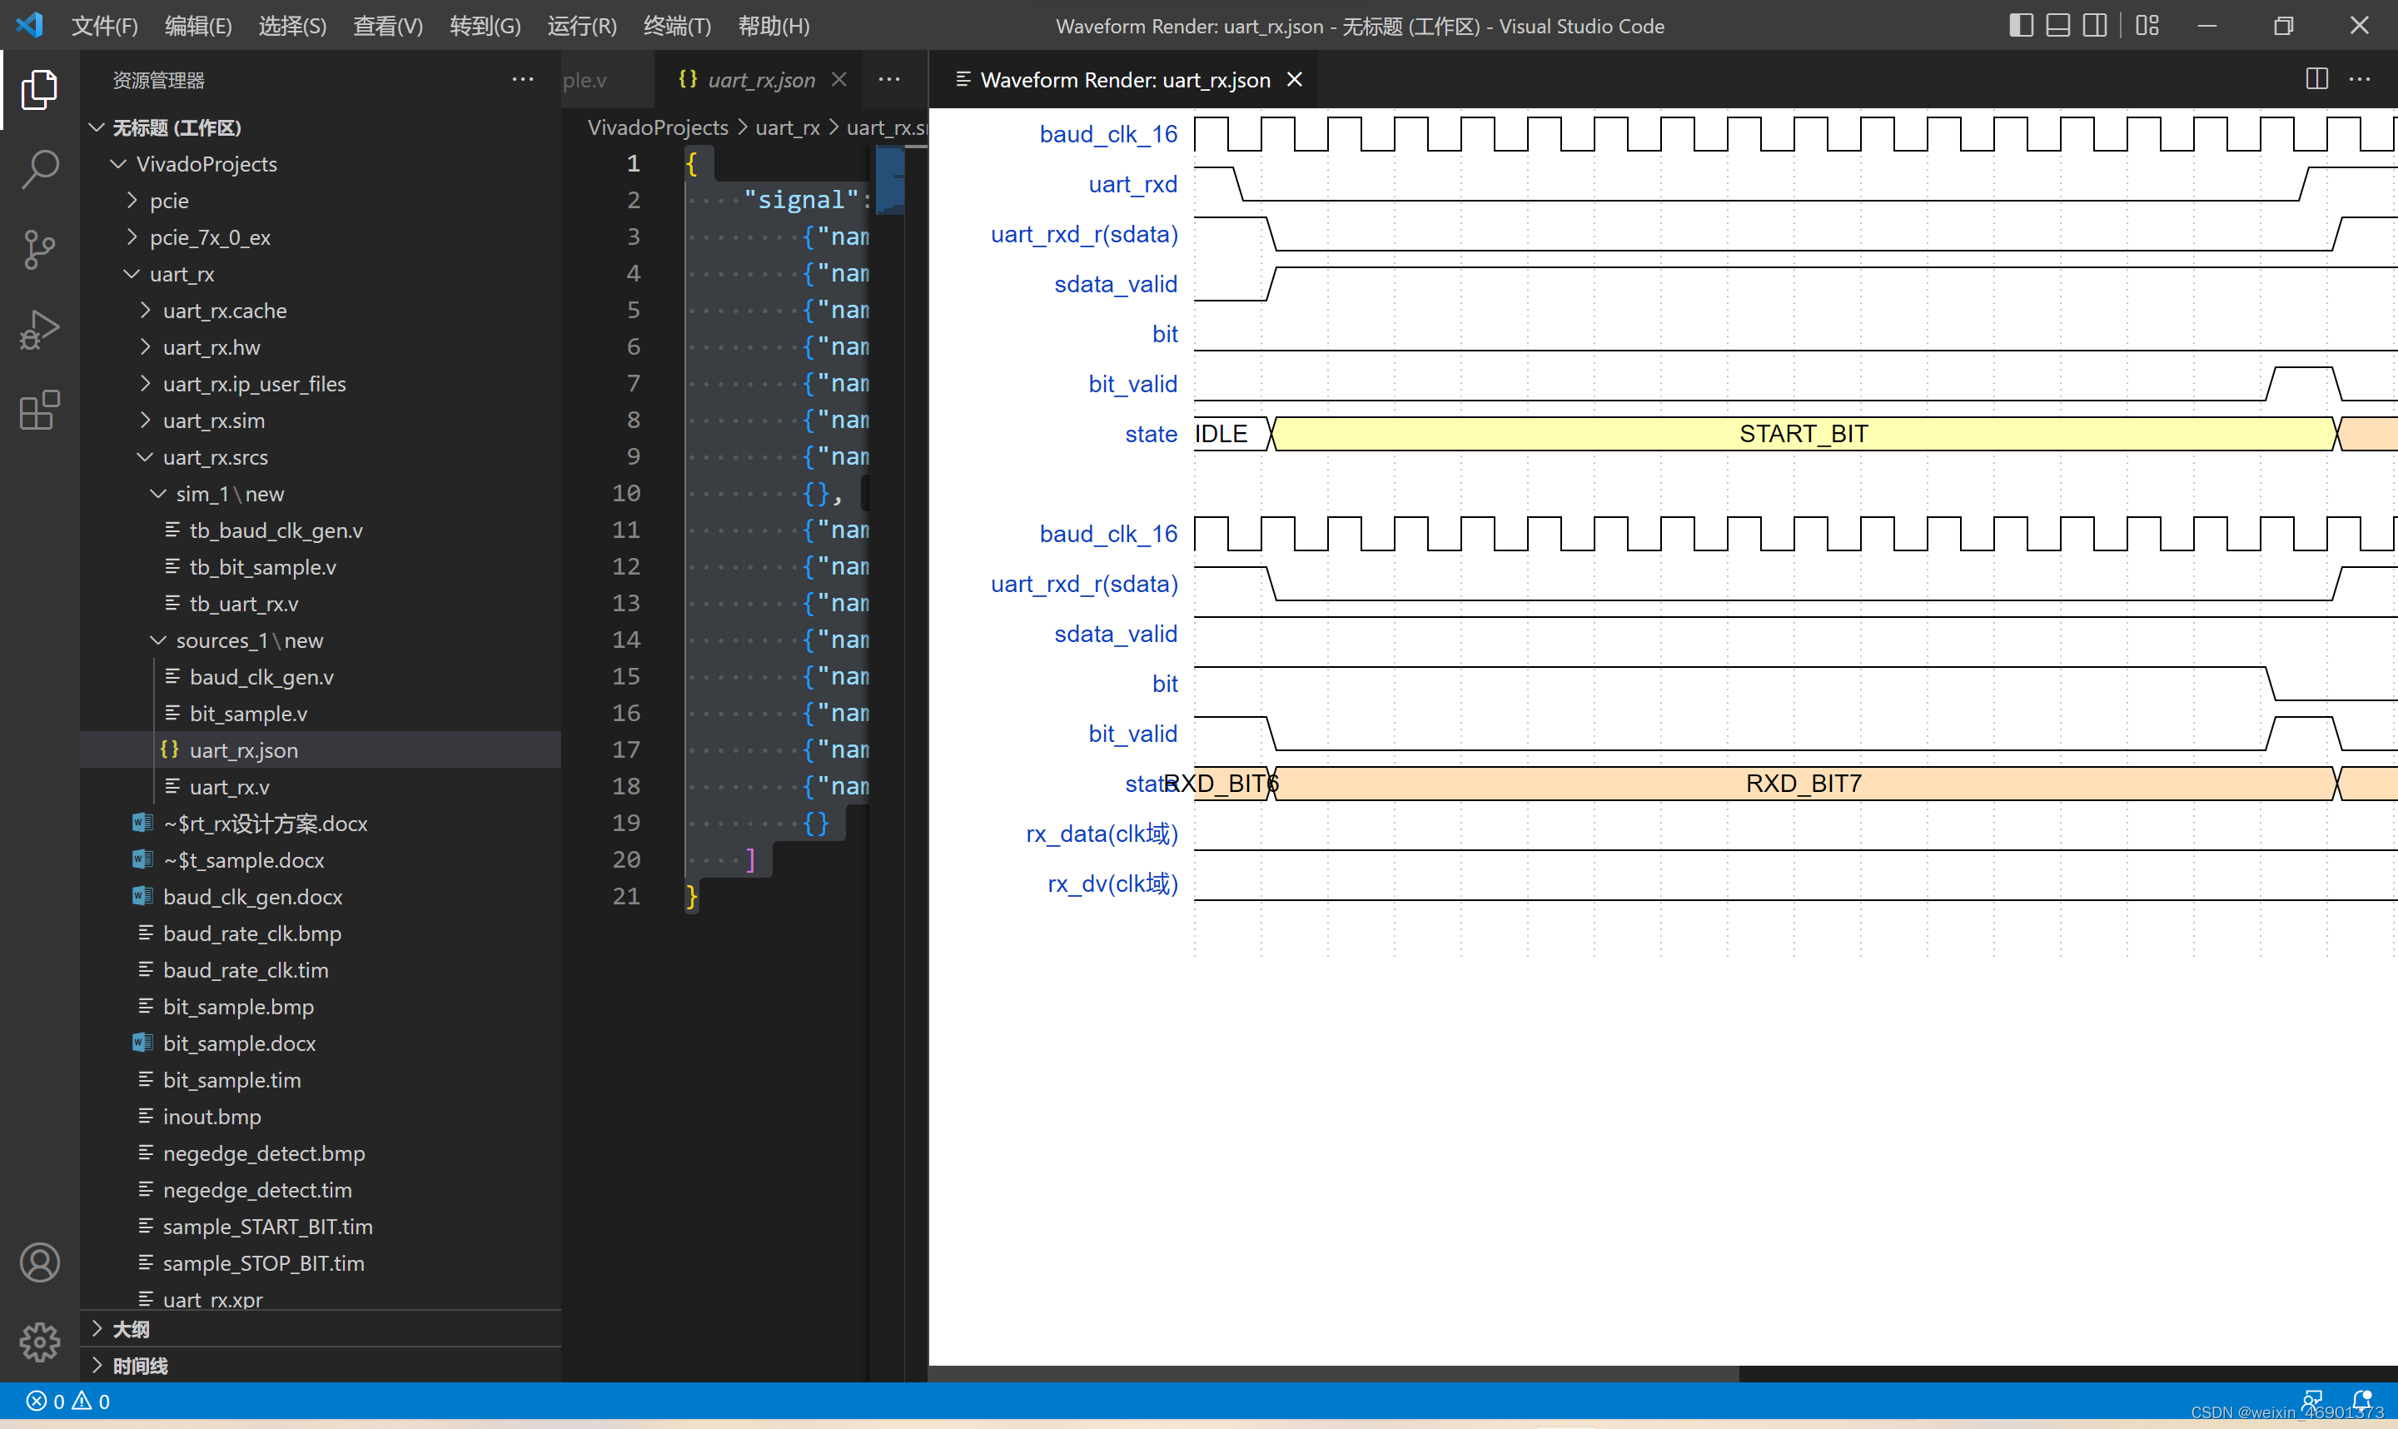Toggle the primary side bar visibility
2398x1429 pixels.
tap(2022, 26)
